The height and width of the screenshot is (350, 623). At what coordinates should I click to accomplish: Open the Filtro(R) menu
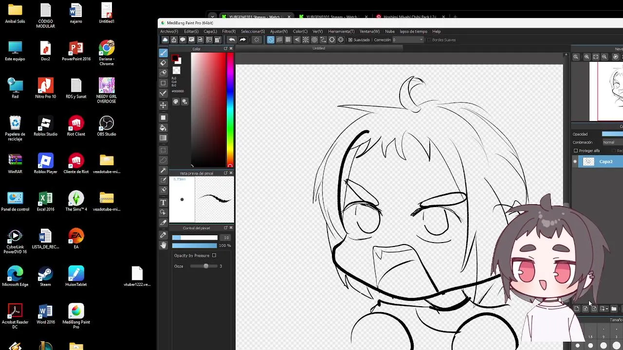point(229,32)
